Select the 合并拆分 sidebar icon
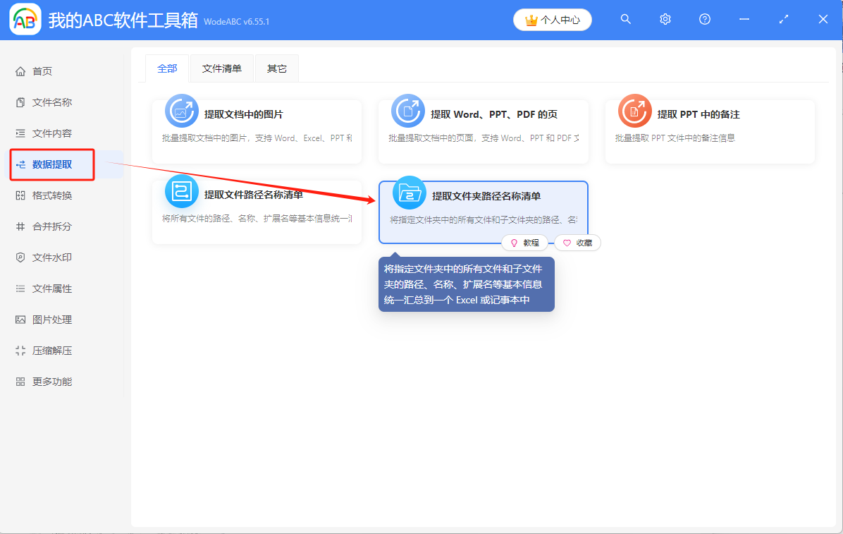 pos(20,226)
